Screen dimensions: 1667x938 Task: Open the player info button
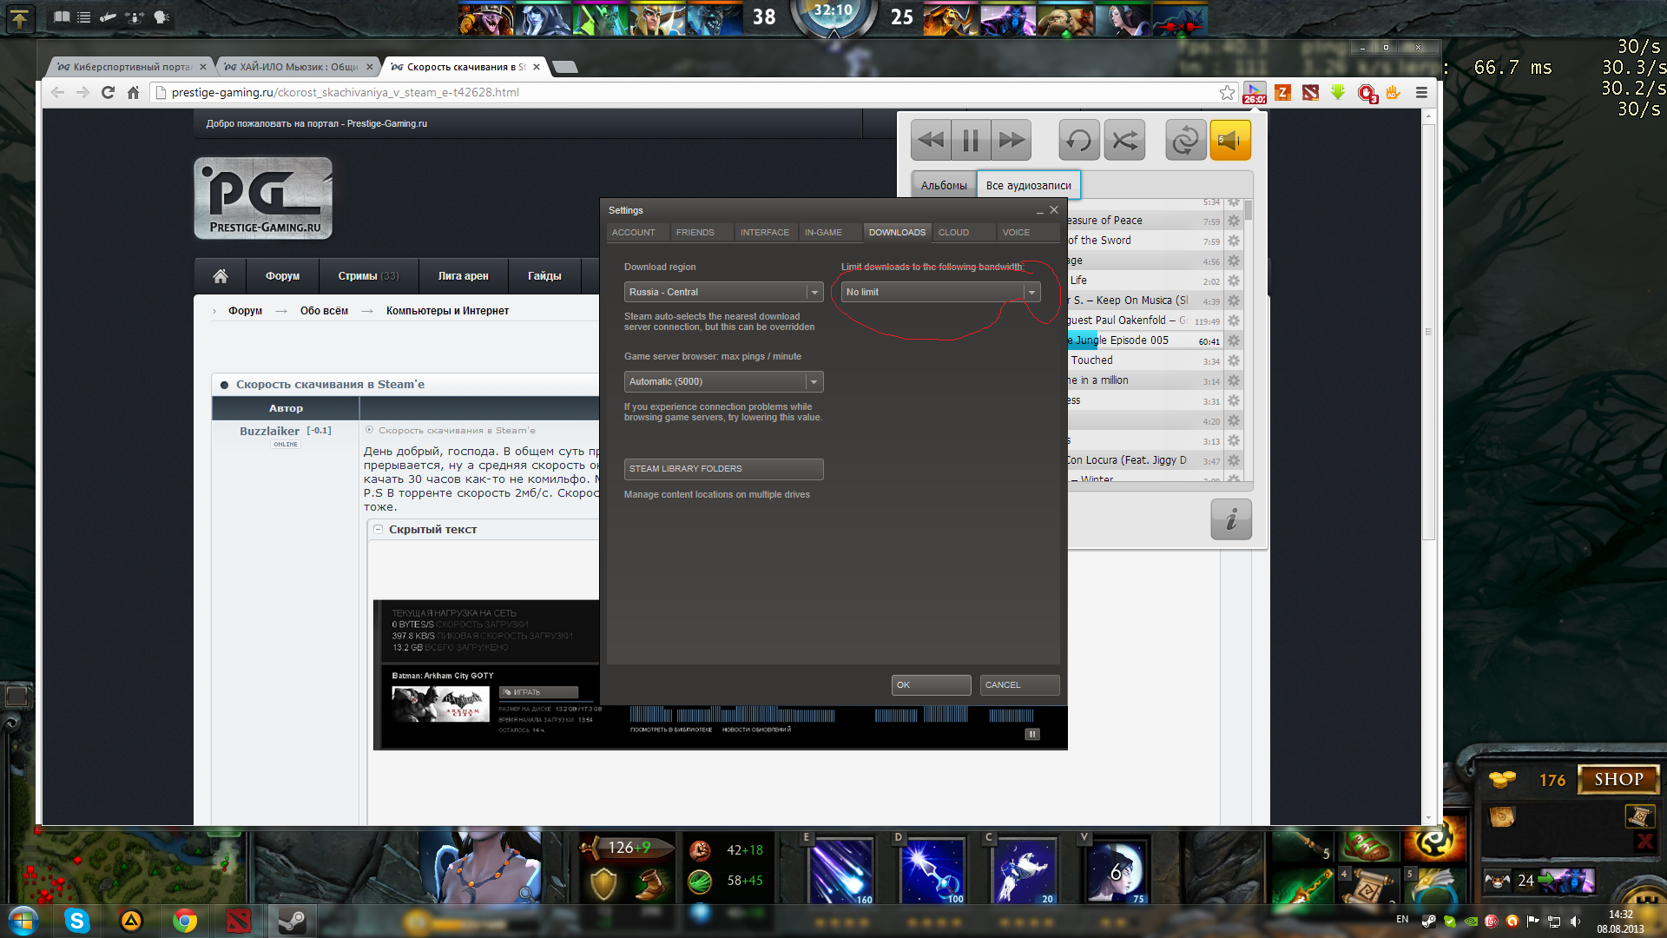click(x=1231, y=519)
